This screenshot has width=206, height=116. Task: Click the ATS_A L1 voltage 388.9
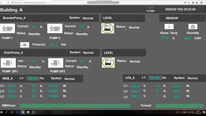coord(135,86)
